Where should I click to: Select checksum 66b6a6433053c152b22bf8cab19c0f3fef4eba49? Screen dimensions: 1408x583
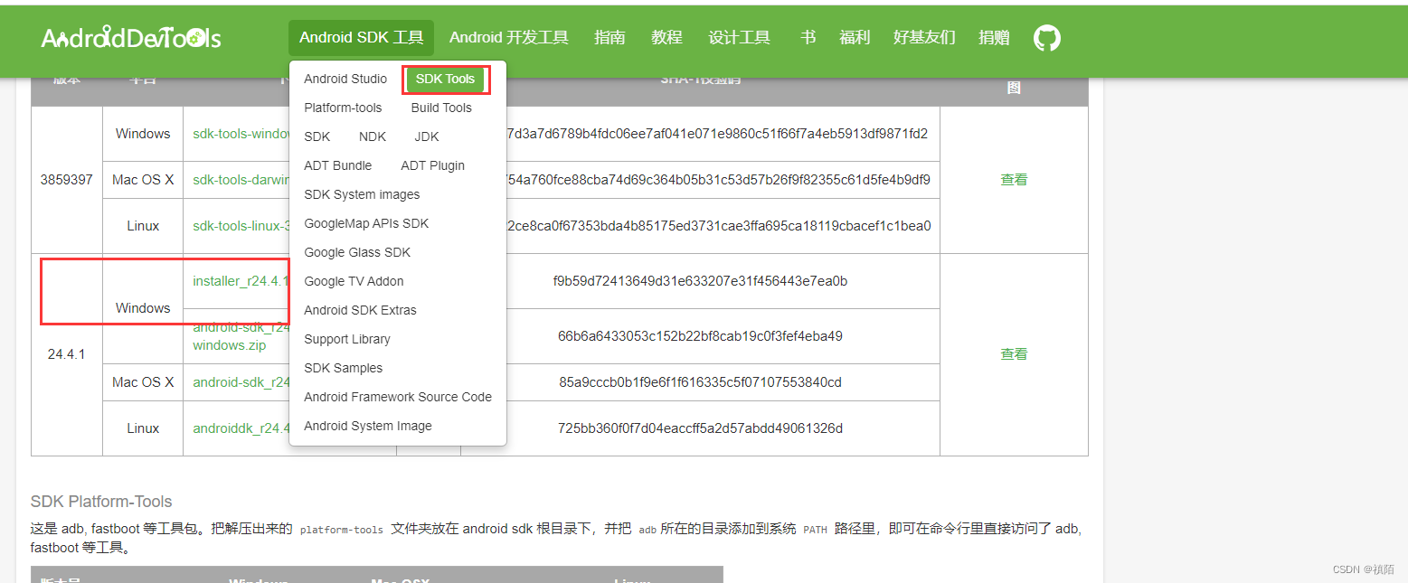[x=700, y=336]
